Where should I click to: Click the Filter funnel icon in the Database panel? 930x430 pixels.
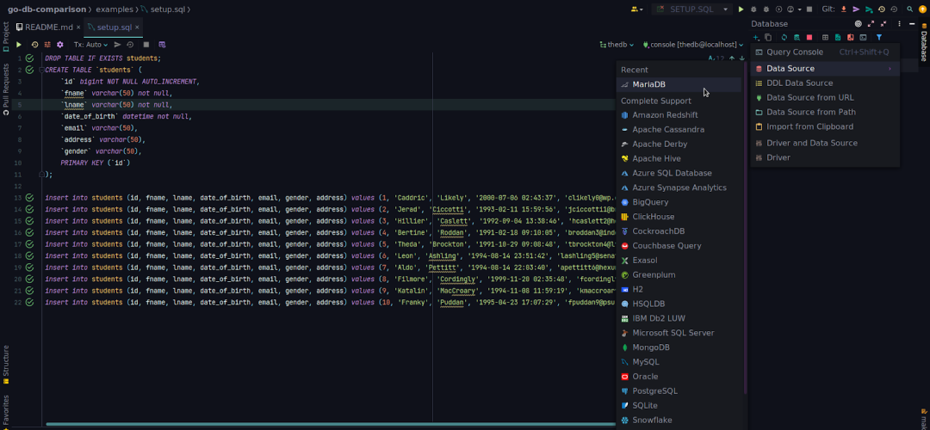tap(879, 37)
